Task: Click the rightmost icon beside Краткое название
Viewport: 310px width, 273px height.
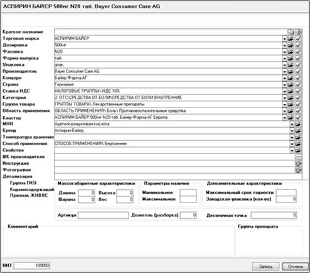Action: (x=299, y=32)
